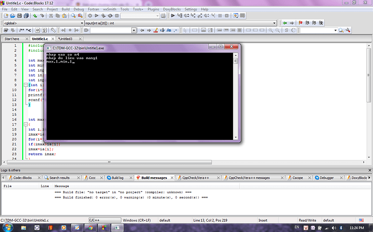
Task: Switch to the Start here tab
Action: (x=12, y=39)
